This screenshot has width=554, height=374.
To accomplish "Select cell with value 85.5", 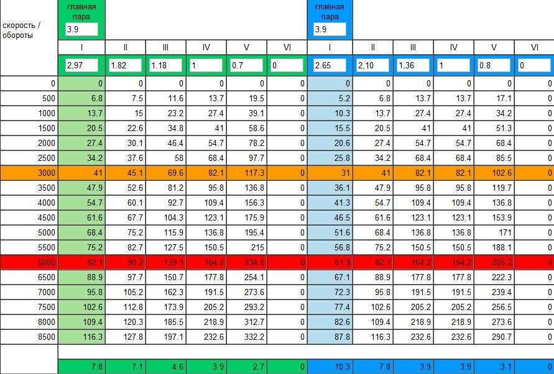I will tap(494, 158).
